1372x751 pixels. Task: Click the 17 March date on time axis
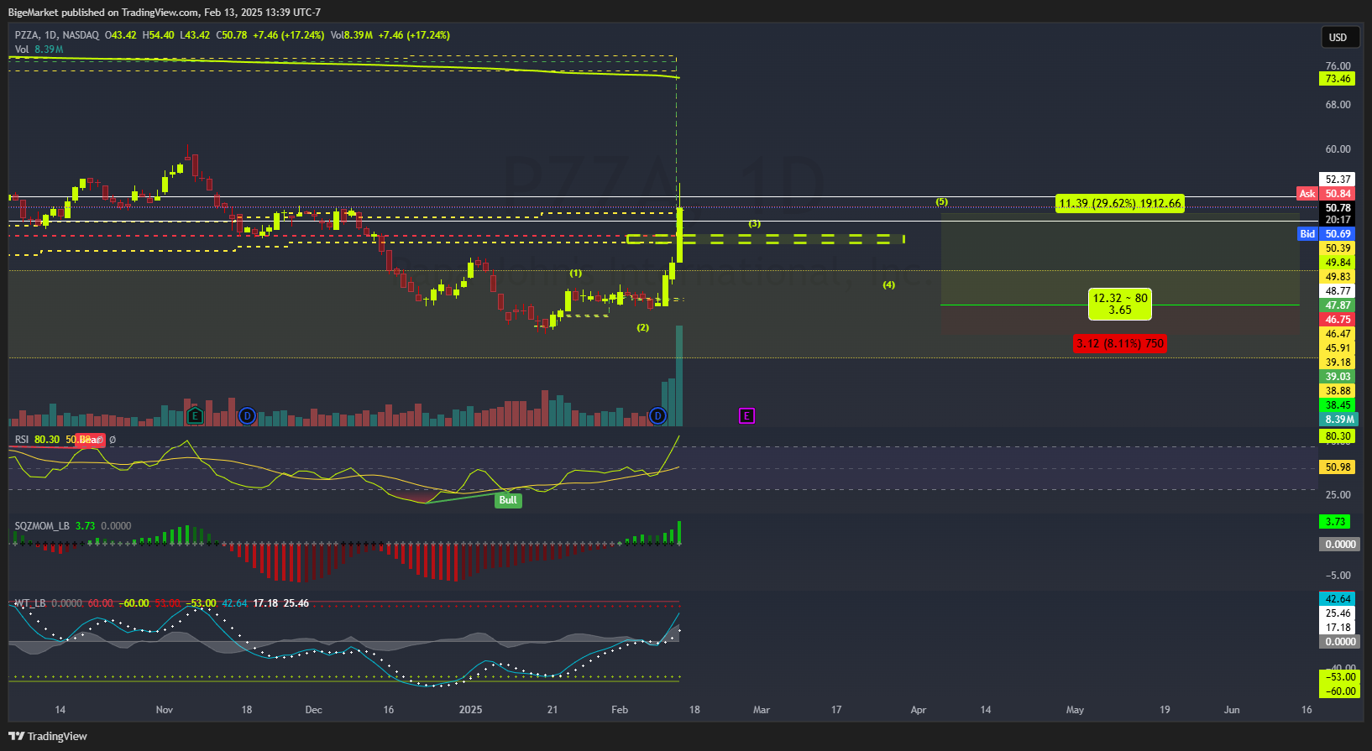(836, 710)
